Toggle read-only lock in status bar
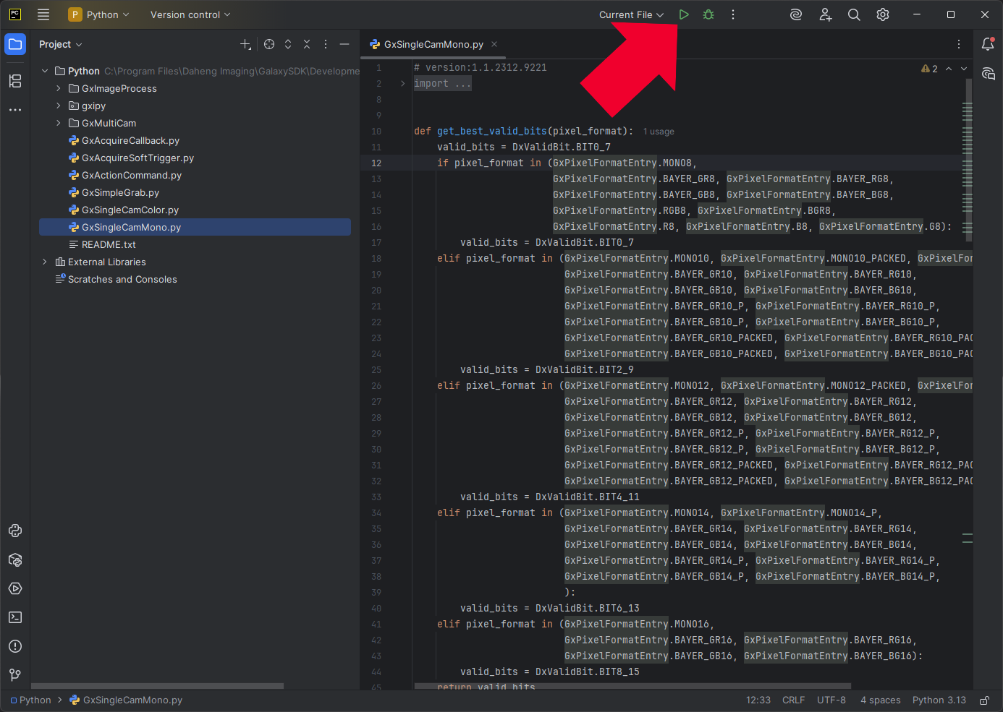 tap(984, 700)
